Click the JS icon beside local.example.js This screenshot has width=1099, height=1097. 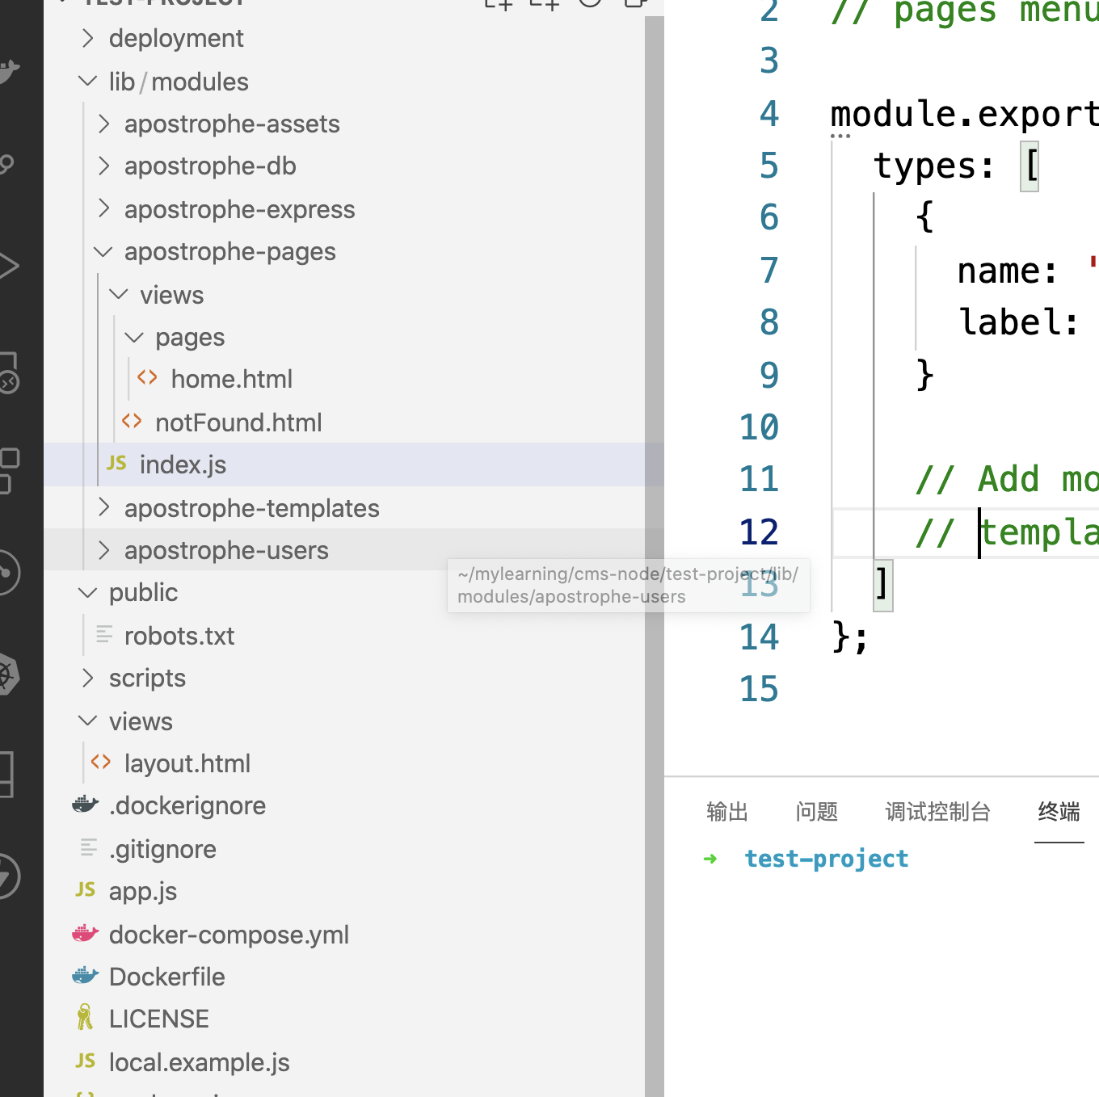click(86, 1061)
